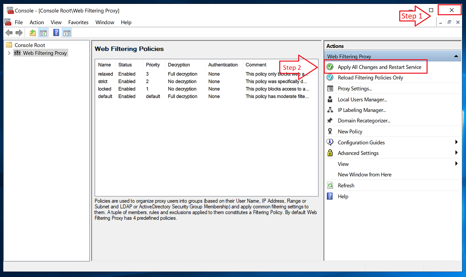This screenshot has width=466, height=277.
Task: Open the File menu
Action: [19, 22]
